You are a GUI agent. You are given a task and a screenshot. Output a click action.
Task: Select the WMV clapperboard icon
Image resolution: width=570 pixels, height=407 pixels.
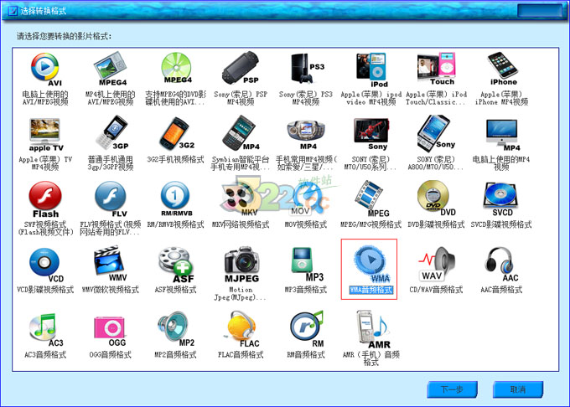click(x=111, y=264)
